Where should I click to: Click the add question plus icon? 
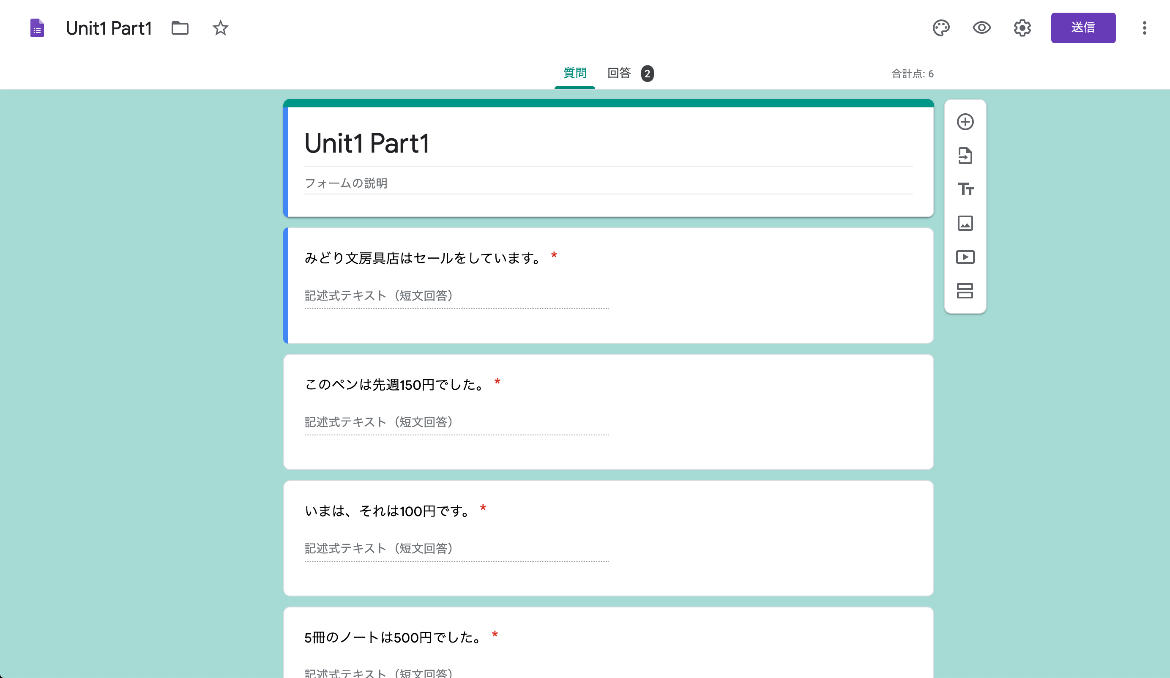[x=965, y=122]
